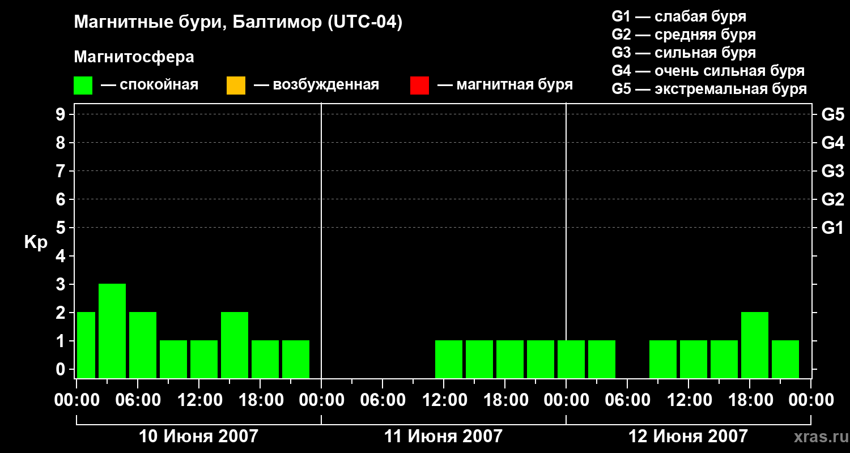Image resolution: width=850 pixels, height=453 pixels.
Task: Click the '06:00' tick label under 12 June
Action: point(627,400)
